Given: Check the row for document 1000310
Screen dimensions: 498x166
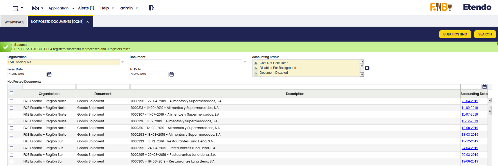Looking at the screenshot, I should [x=11, y=128].
